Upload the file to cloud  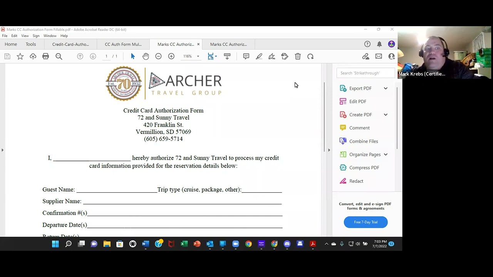33,57
